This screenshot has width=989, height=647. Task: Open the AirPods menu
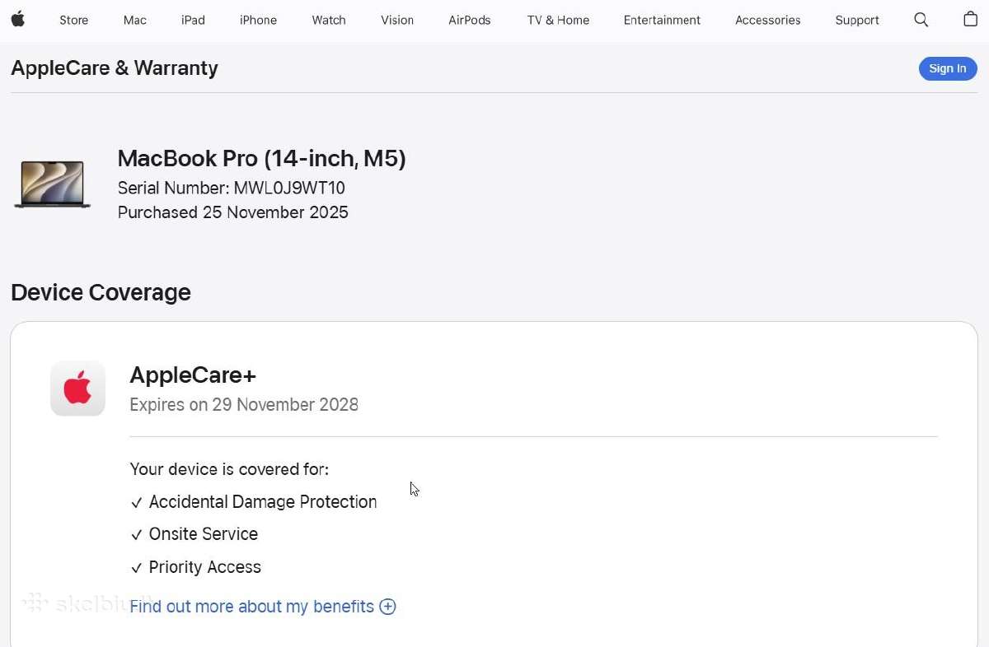click(x=470, y=20)
